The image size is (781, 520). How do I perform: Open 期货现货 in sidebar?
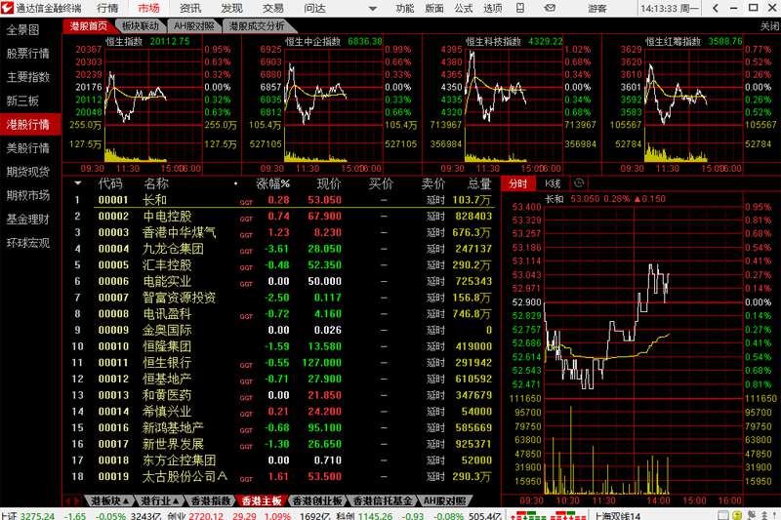click(28, 172)
